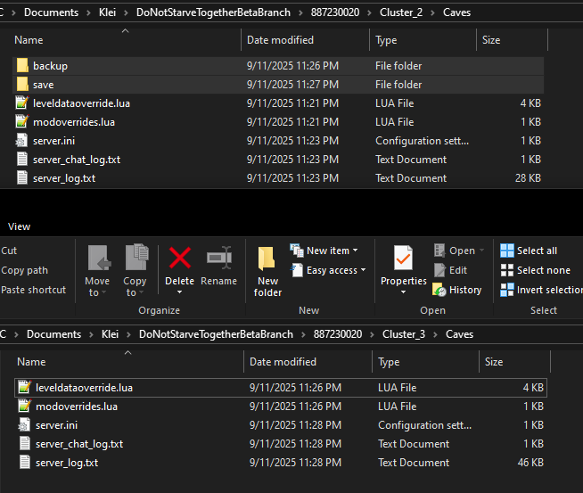Screen dimensions: 583x493
Task: Sort top list by Date modified column
Action: coord(280,40)
